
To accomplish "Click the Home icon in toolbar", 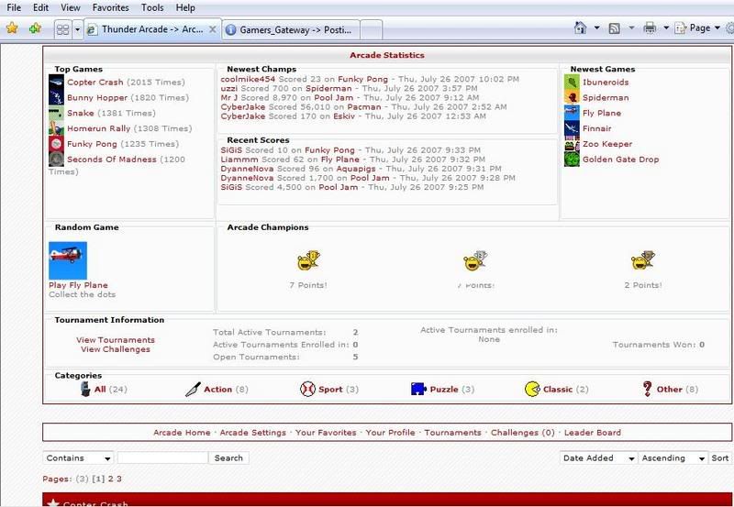I will click(581, 28).
